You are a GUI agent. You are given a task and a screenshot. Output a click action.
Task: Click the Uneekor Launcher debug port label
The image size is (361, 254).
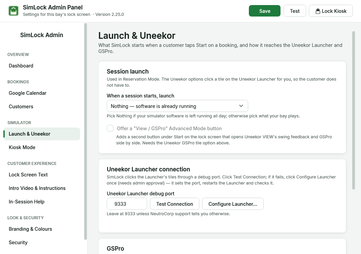point(140,194)
